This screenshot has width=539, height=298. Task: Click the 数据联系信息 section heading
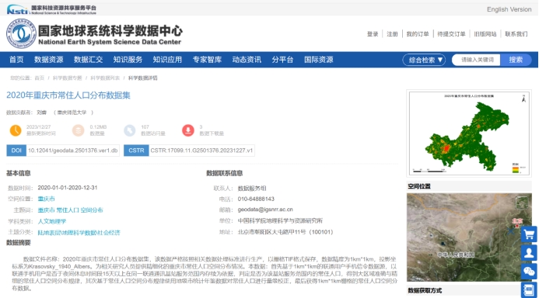pos(225,173)
